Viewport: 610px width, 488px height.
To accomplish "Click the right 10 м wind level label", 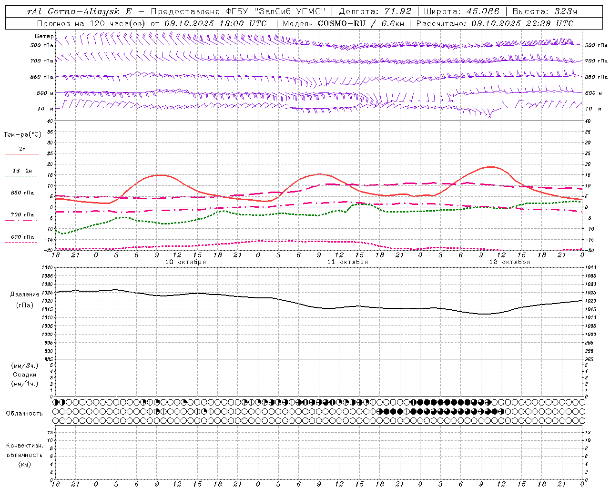I will click(x=593, y=109).
